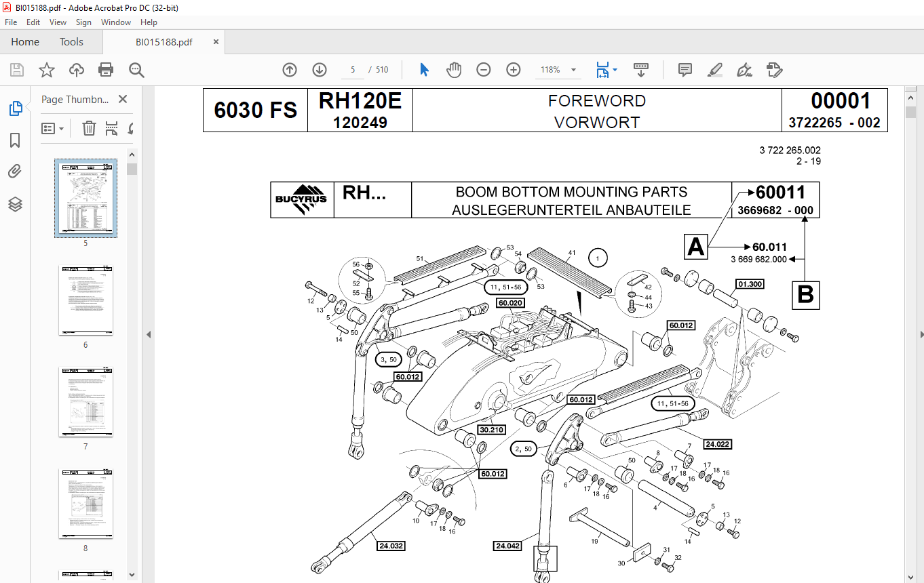Screen dimensions: 924x583
Task: Click the page number input field
Action: coord(352,70)
